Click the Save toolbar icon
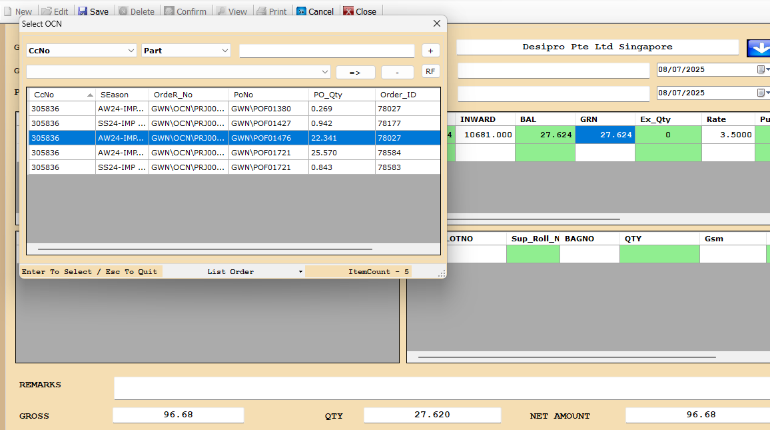Image resolution: width=770 pixels, height=430 pixels. [x=83, y=11]
